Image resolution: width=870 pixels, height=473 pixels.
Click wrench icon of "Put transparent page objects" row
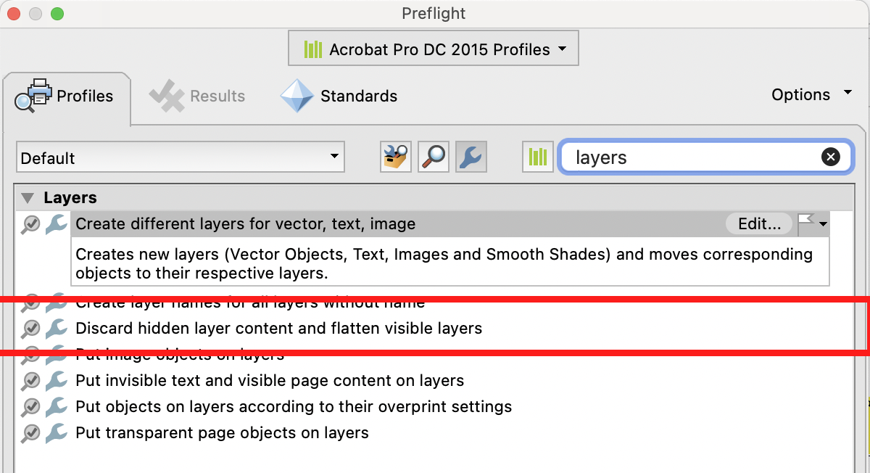pos(56,432)
